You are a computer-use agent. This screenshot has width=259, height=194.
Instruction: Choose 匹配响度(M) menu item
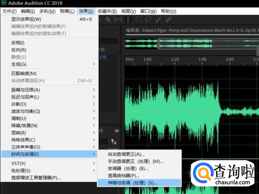coord(49,73)
